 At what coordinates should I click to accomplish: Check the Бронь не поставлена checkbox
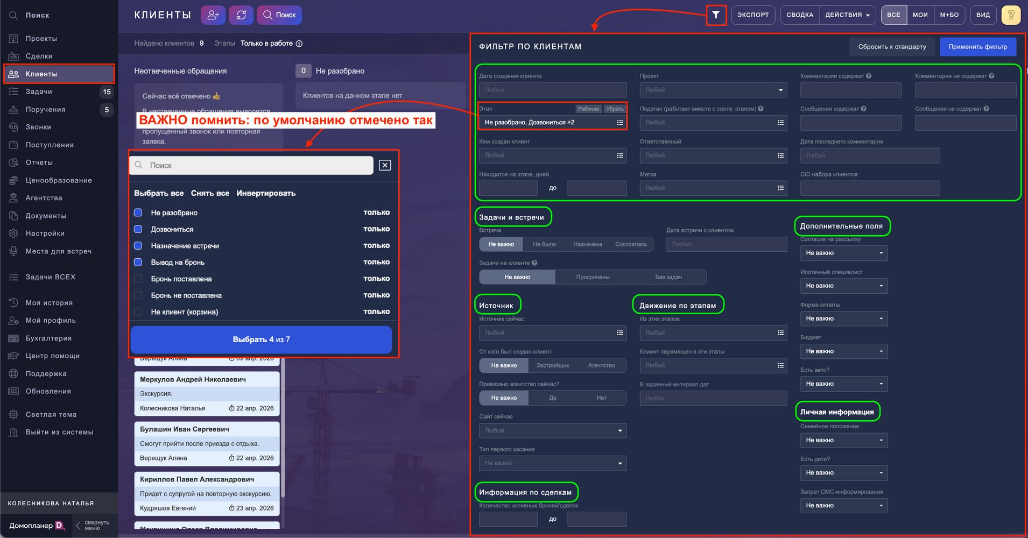[x=138, y=295]
